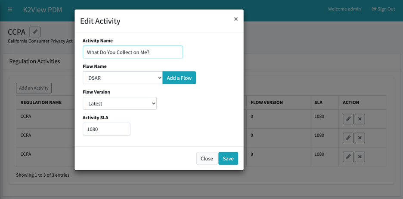Delete the third CCPA activity row
This screenshot has width=403, height=199.
click(360, 157)
